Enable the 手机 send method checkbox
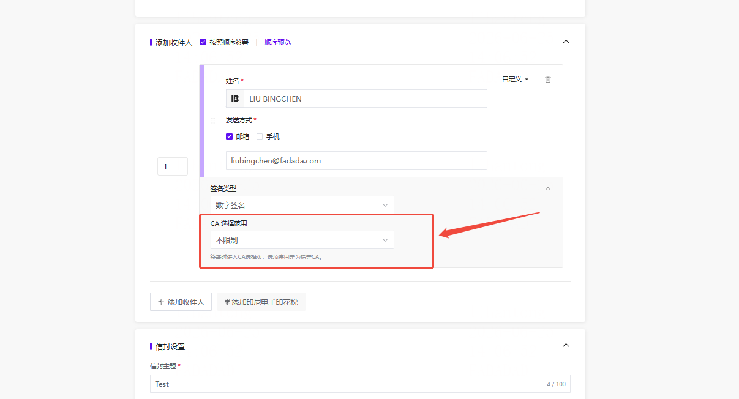The height and width of the screenshot is (399, 739). (260, 136)
